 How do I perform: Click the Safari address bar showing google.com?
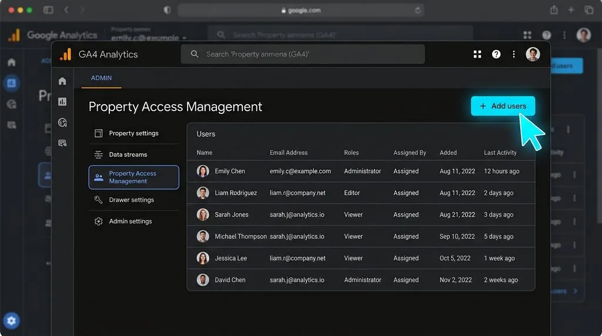(x=301, y=11)
